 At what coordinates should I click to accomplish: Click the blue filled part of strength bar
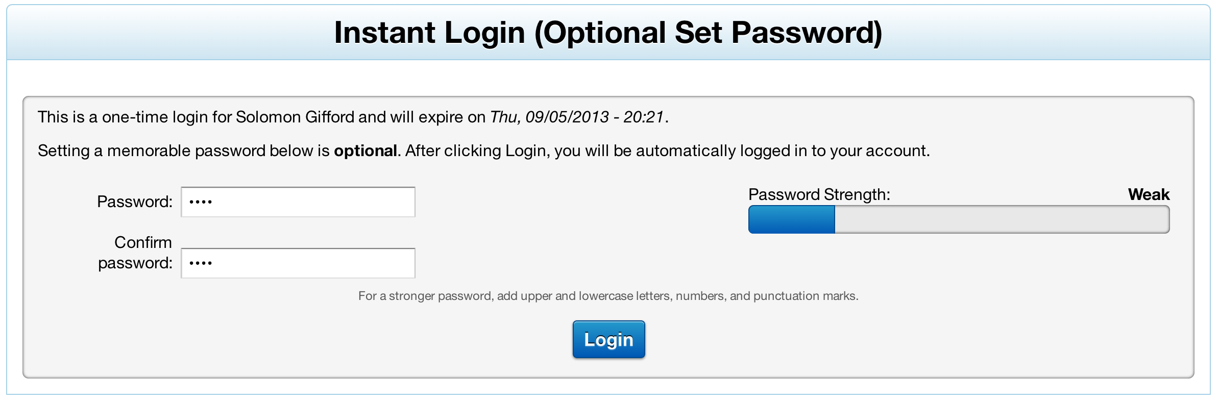791,220
